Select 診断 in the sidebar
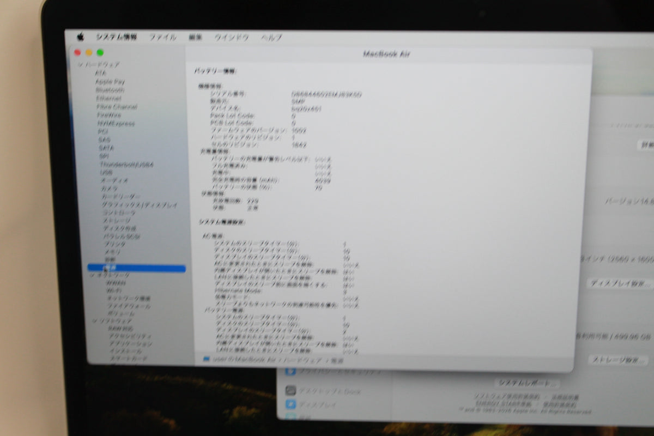The width and height of the screenshot is (654, 436). [110, 260]
